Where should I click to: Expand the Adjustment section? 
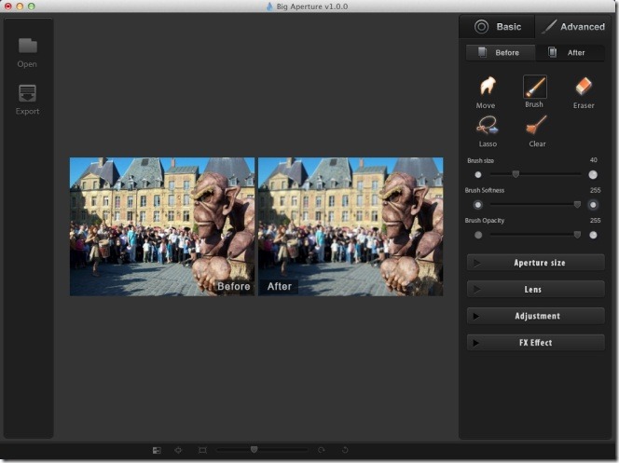point(535,316)
